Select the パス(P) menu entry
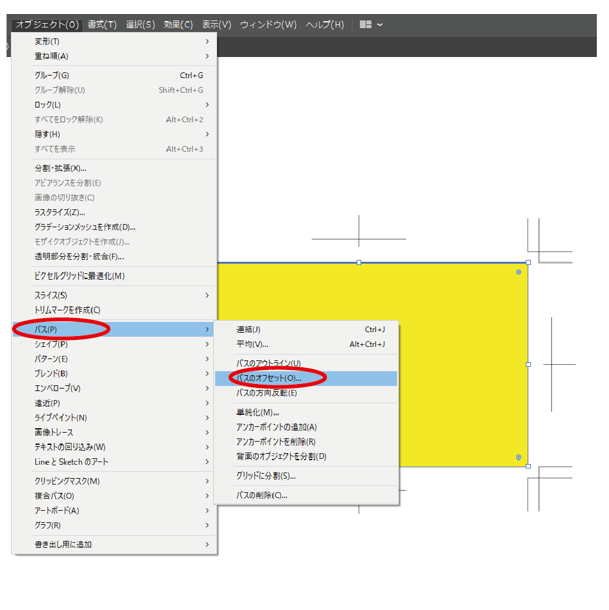Screen dimensions: 609x610 click(113, 330)
